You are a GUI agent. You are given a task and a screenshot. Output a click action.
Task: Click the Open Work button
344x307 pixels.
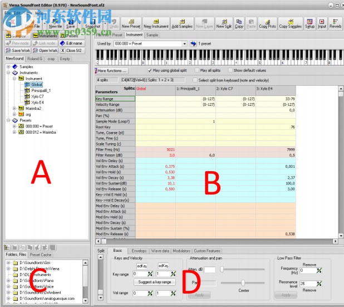point(45,51)
